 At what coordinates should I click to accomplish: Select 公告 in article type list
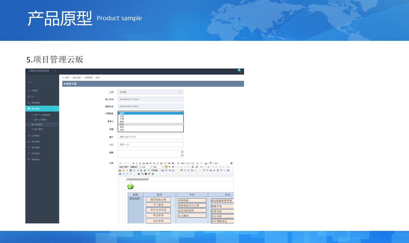(150, 116)
